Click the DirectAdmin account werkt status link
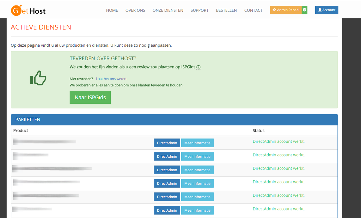This screenshot has height=218, width=361. [278, 141]
